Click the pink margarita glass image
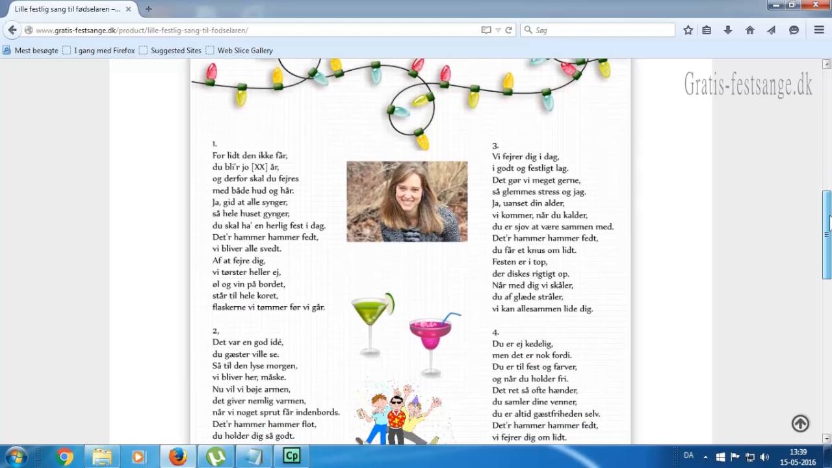The height and width of the screenshot is (468, 832). pyautogui.click(x=434, y=344)
